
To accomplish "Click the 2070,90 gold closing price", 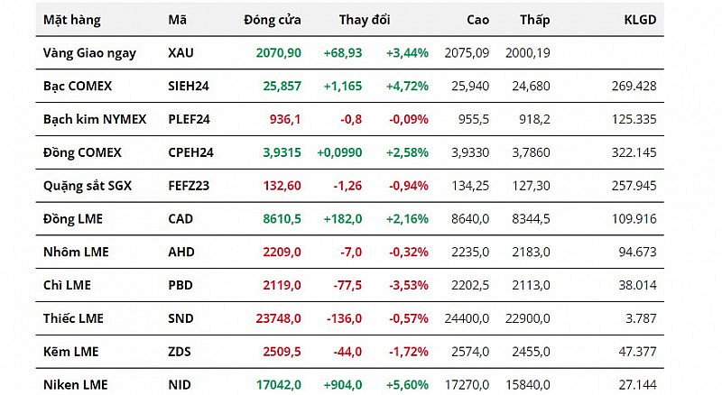I will 278,52.
